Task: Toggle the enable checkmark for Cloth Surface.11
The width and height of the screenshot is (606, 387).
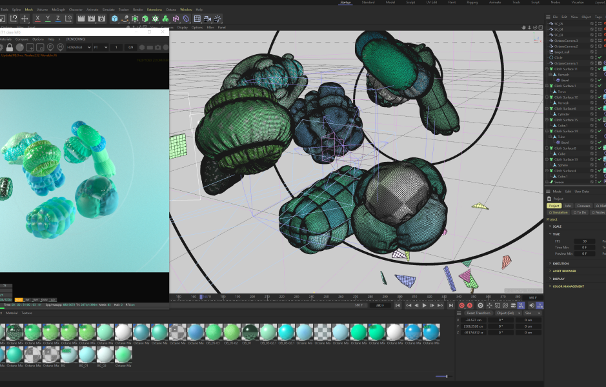Action: (x=600, y=69)
